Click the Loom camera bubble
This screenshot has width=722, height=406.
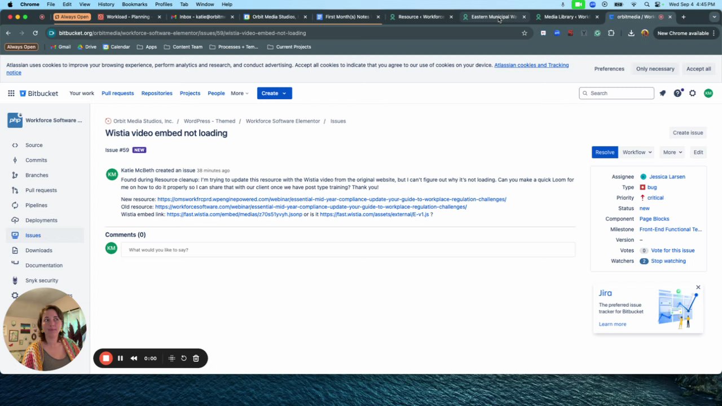pyautogui.click(x=45, y=329)
